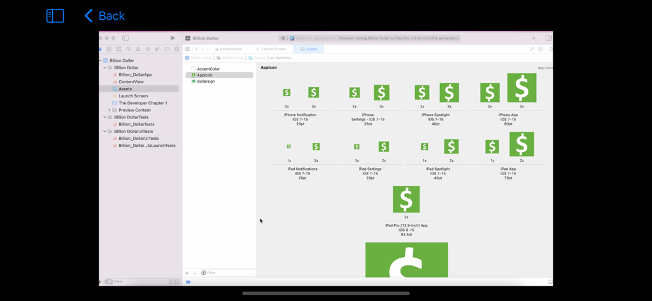Screen dimensions: 652x301
Task: Select the iPhone Notification 2x icon
Action: [287, 93]
